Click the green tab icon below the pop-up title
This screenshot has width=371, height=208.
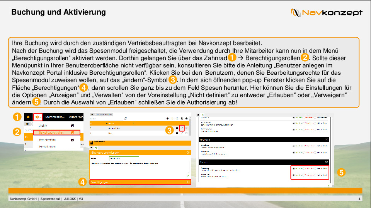coord(95,148)
